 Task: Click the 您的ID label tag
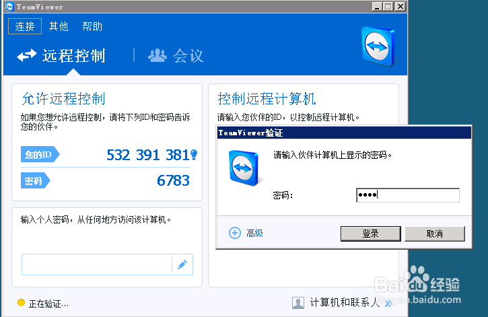(40, 154)
